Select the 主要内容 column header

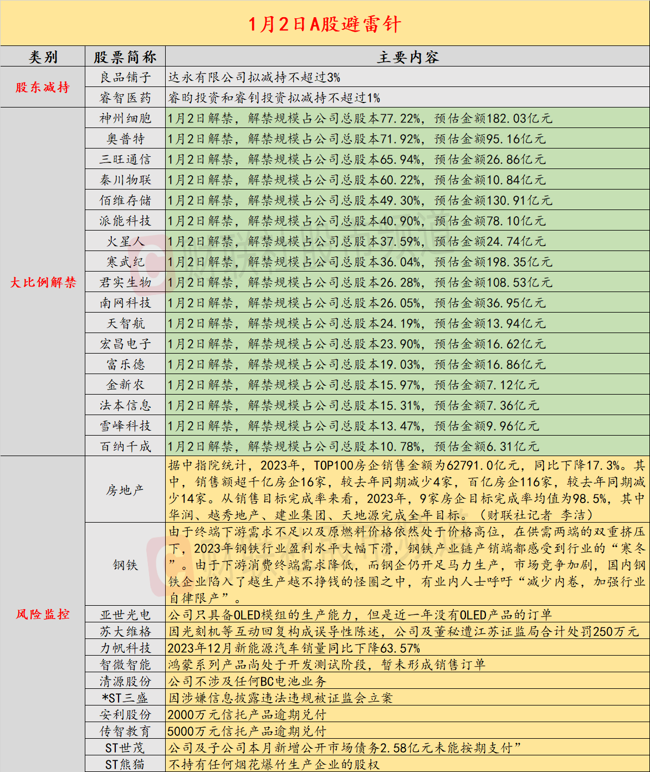pyautogui.click(x=408, y=57)
